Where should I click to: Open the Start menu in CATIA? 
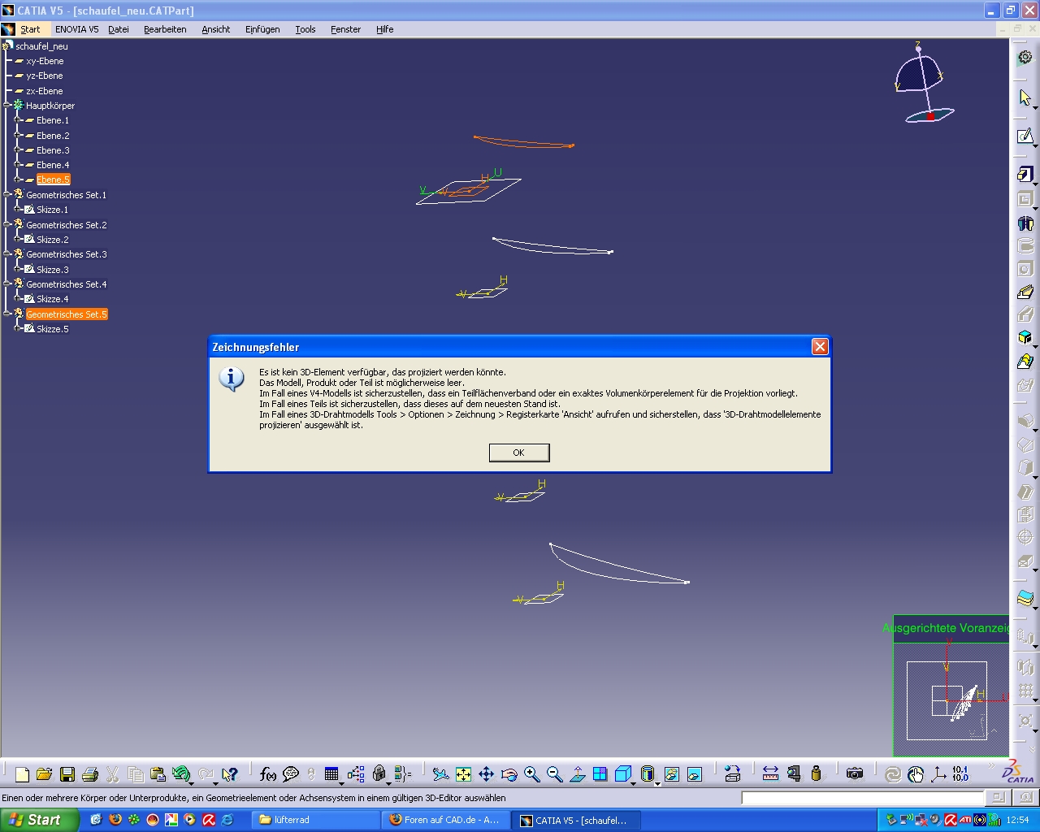pos(30,29)
